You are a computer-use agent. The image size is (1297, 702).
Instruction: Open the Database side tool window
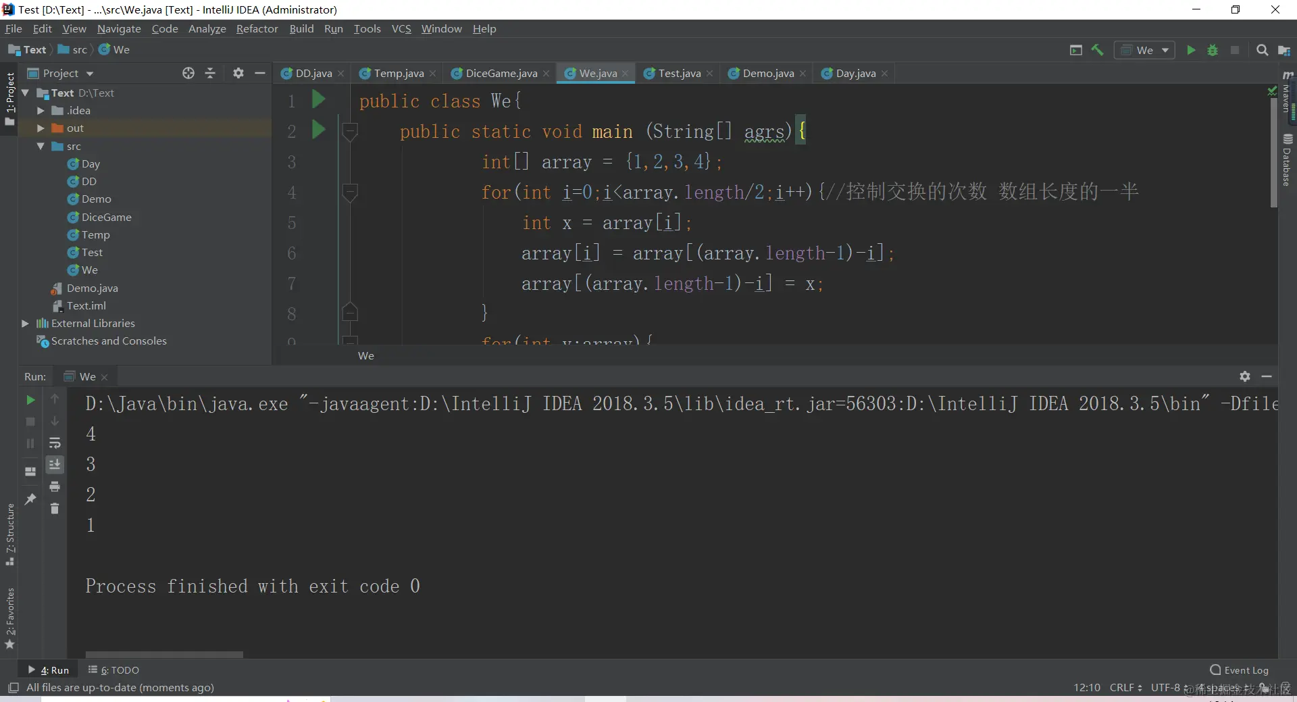[1288, 159]
